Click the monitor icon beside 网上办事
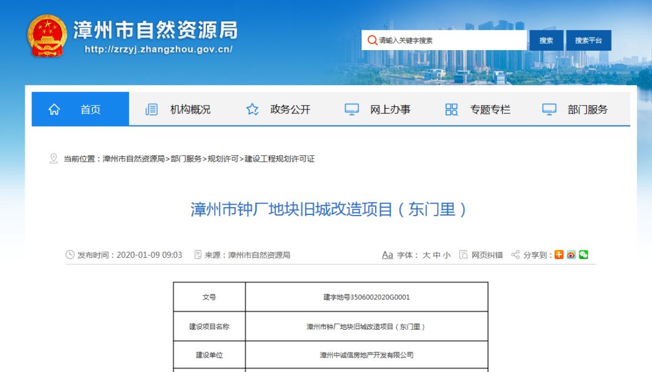Image resolution: width=652 pixels, height=372 pixels. (351, 109)
